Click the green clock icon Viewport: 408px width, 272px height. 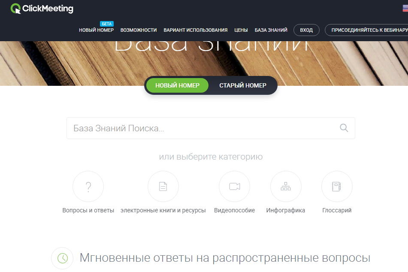click(62, 258)
